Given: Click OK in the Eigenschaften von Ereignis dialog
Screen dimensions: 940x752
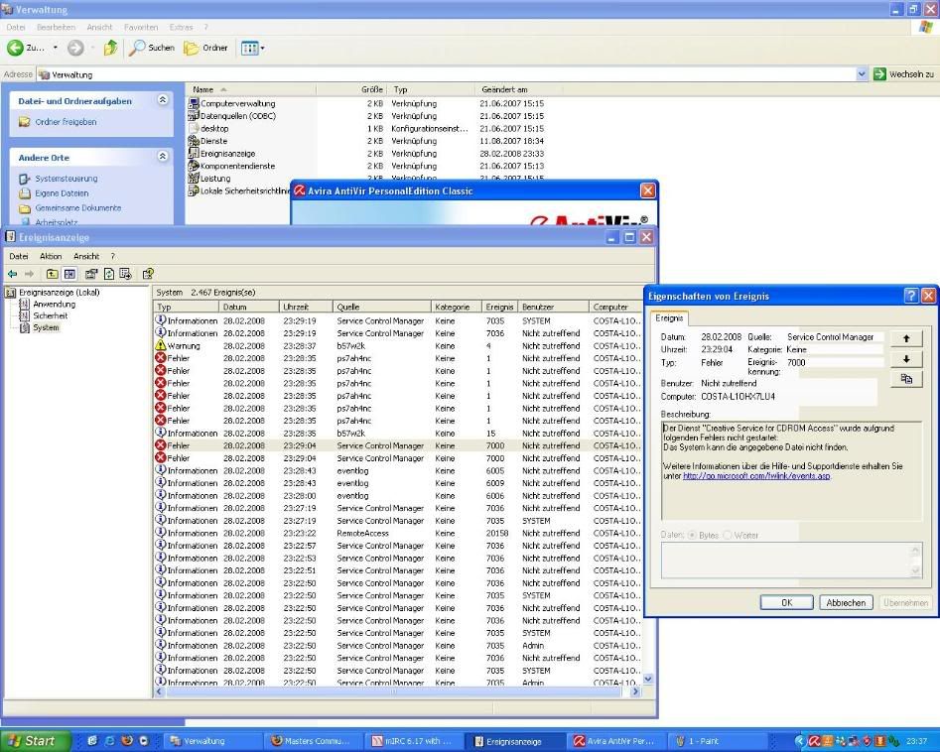Looking at the screenshot, I should pyautogui.click(x=786, y=602).
